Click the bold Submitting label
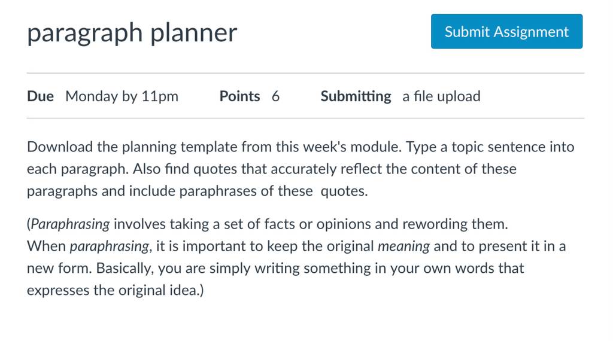 tap(356, 96)
